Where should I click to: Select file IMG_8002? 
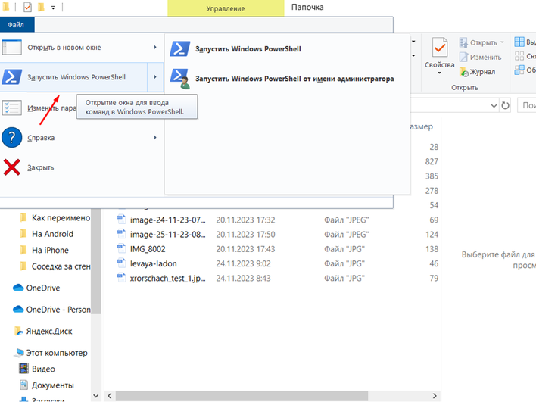click(x=148, y=249)
